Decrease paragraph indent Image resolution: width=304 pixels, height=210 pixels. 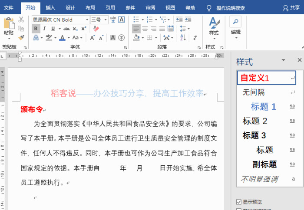click(179, 20)
